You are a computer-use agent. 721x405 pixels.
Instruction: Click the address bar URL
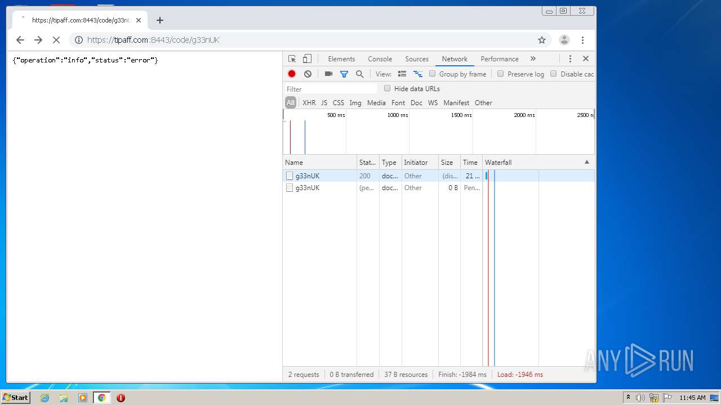153,40
